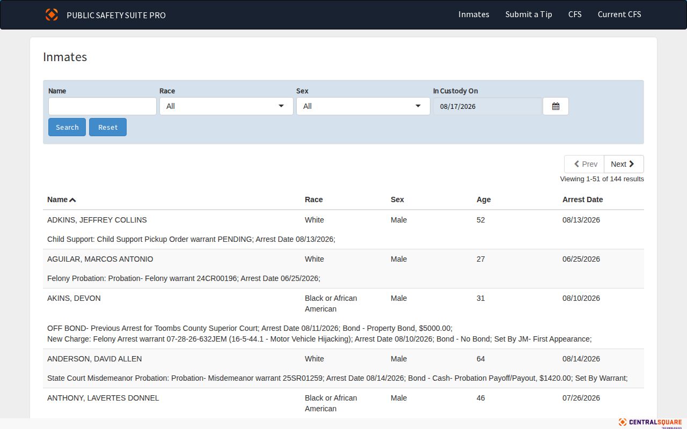The width and height of the screenshot is (687, 429).
Task: Click the Inmates page heading
Action: pos(65,57)
